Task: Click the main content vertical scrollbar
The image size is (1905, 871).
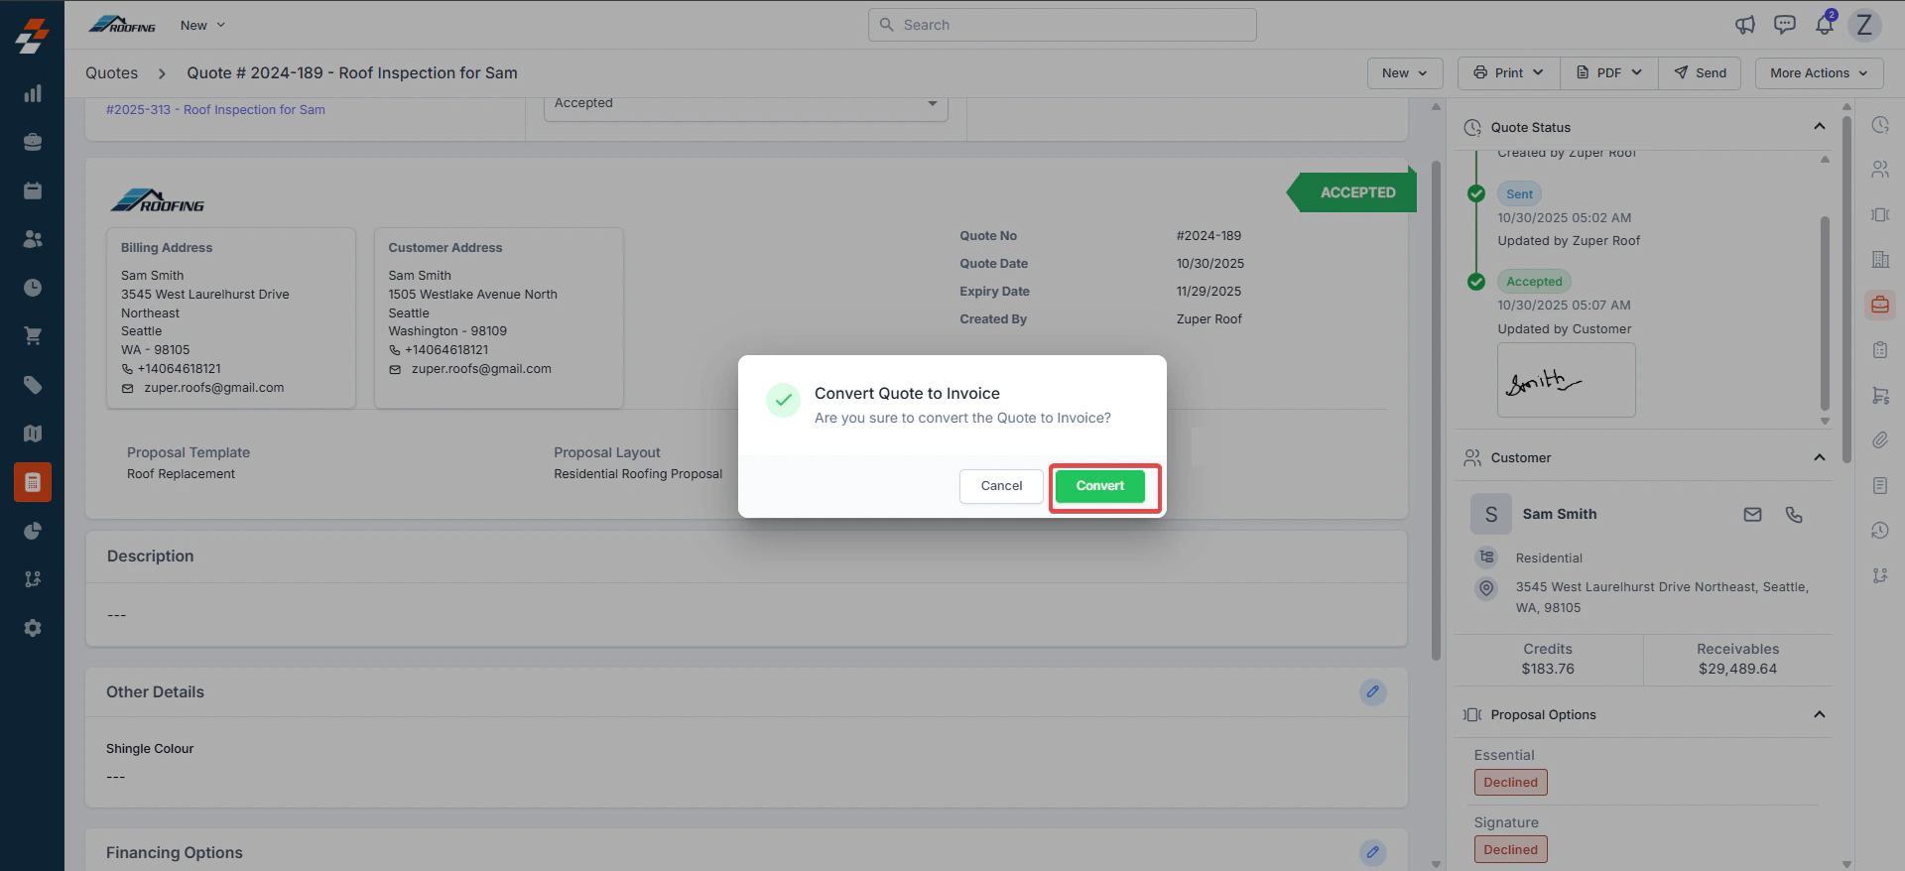Action: coord(1436,412)
